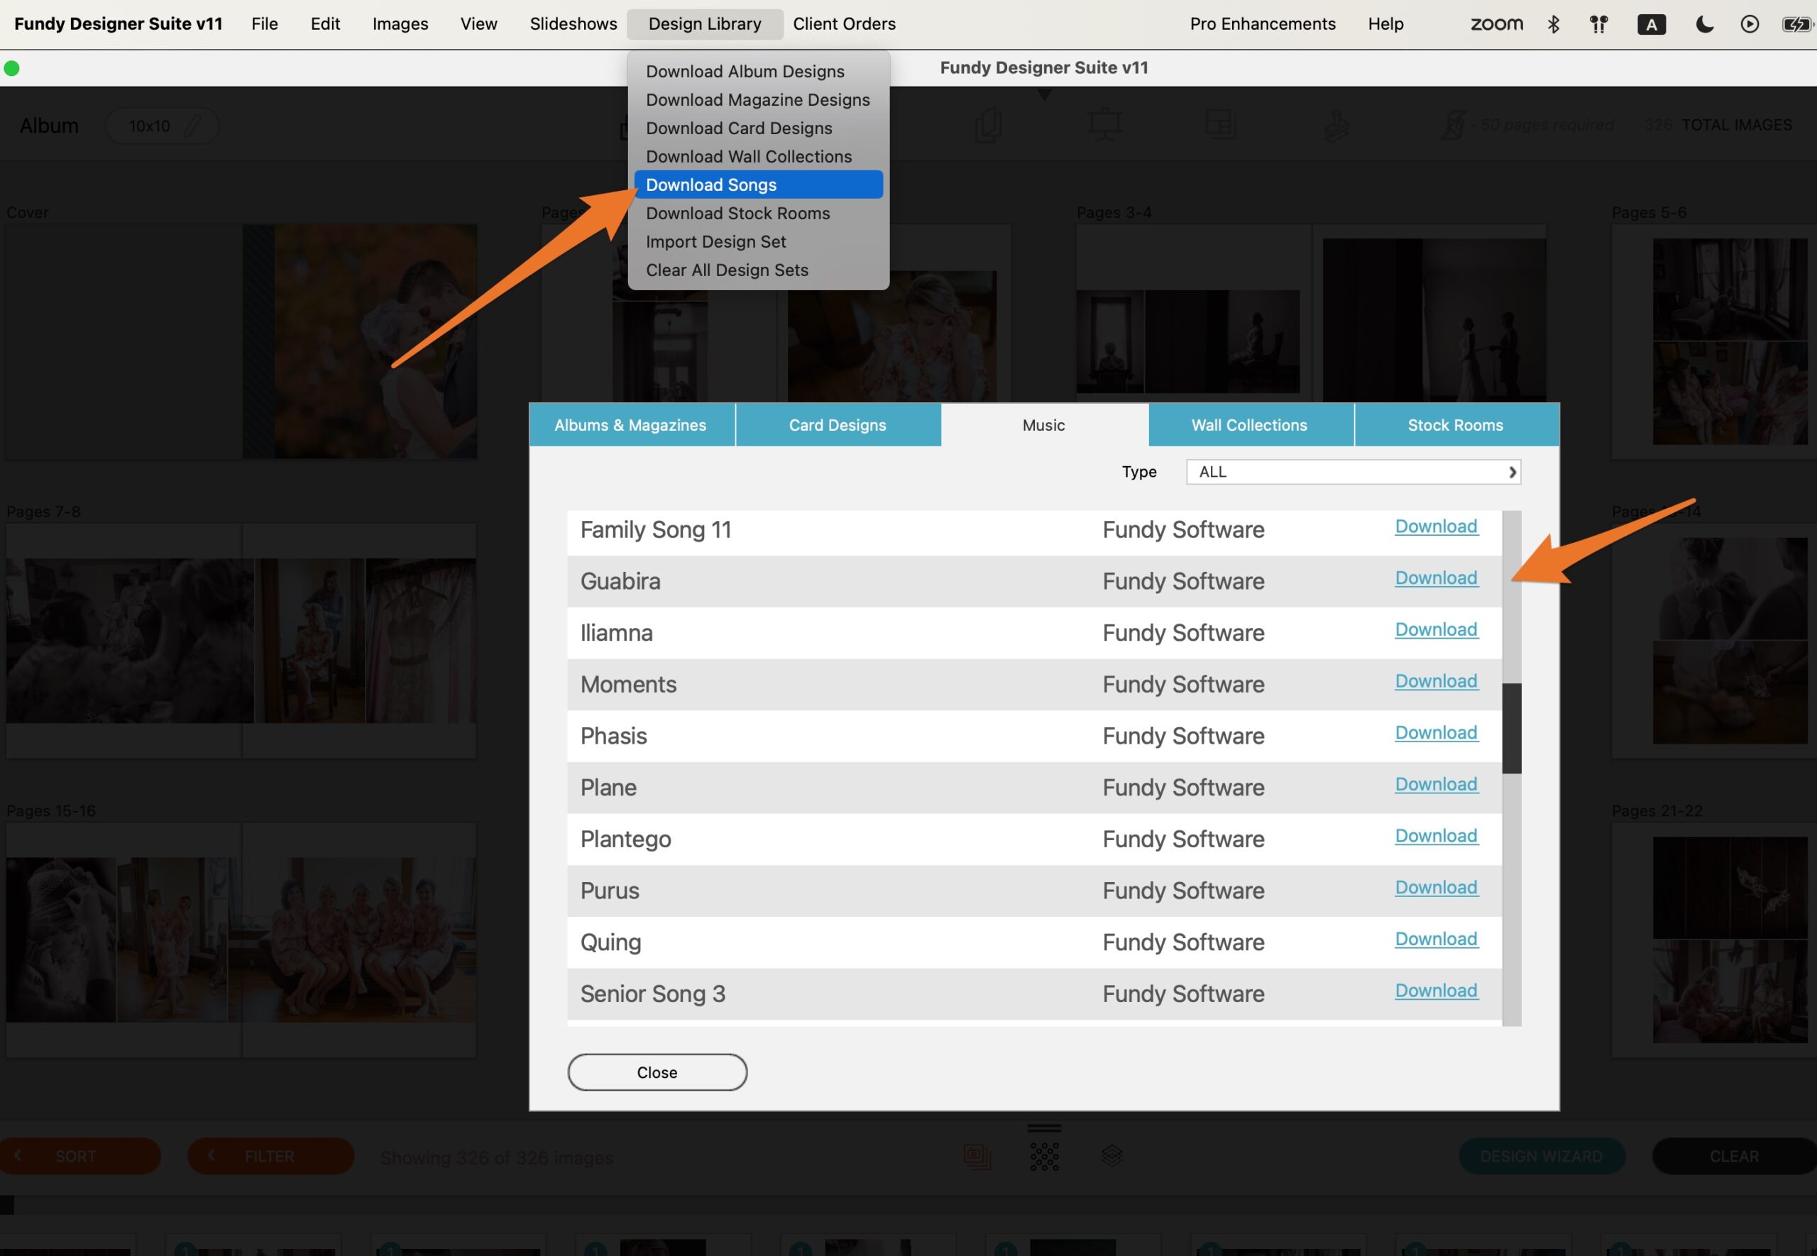Click the play circle icon in menu bar
Screen dimensions: 1817x1256
coord(1750,24)
